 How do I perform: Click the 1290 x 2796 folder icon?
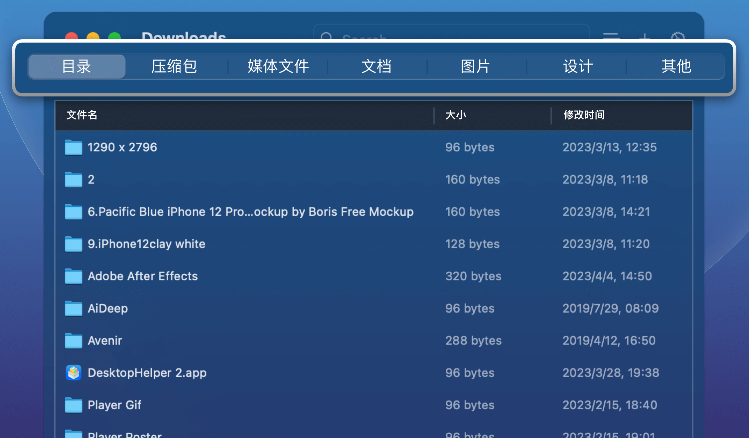click(x=74, y=147)
